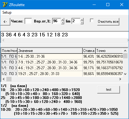This screenshot has width=129, height=119.
Task: Decrease the Вер.от,% spinner value
Action: pyautogui.click(x=63, y=22)
